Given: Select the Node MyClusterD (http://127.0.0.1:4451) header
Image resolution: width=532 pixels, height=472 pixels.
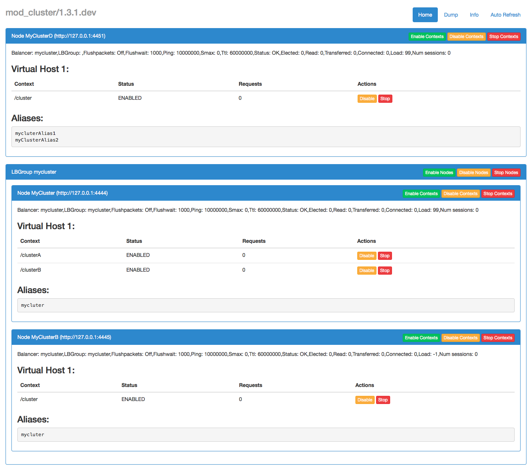Looking at the screenshot, I should (x=58, y=36).
